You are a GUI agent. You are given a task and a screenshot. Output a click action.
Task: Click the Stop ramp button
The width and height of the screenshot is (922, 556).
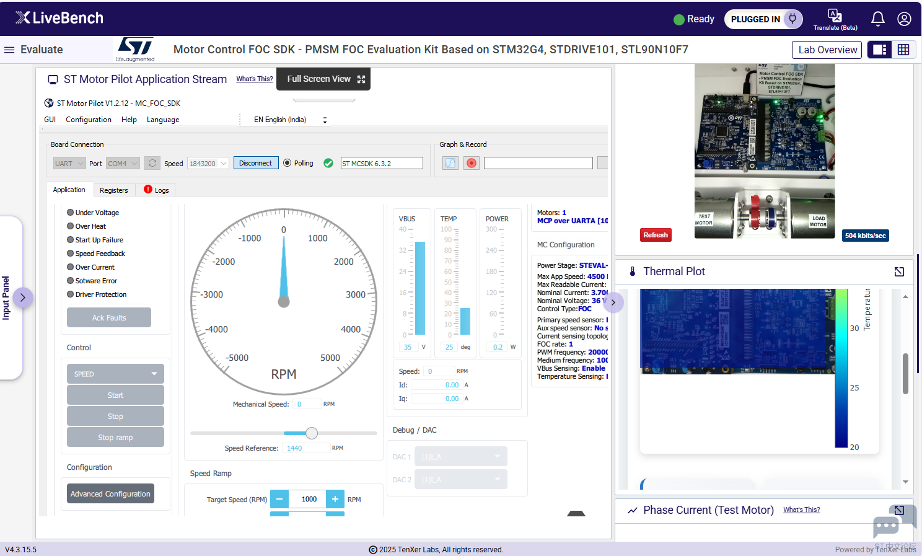point(115,437)
